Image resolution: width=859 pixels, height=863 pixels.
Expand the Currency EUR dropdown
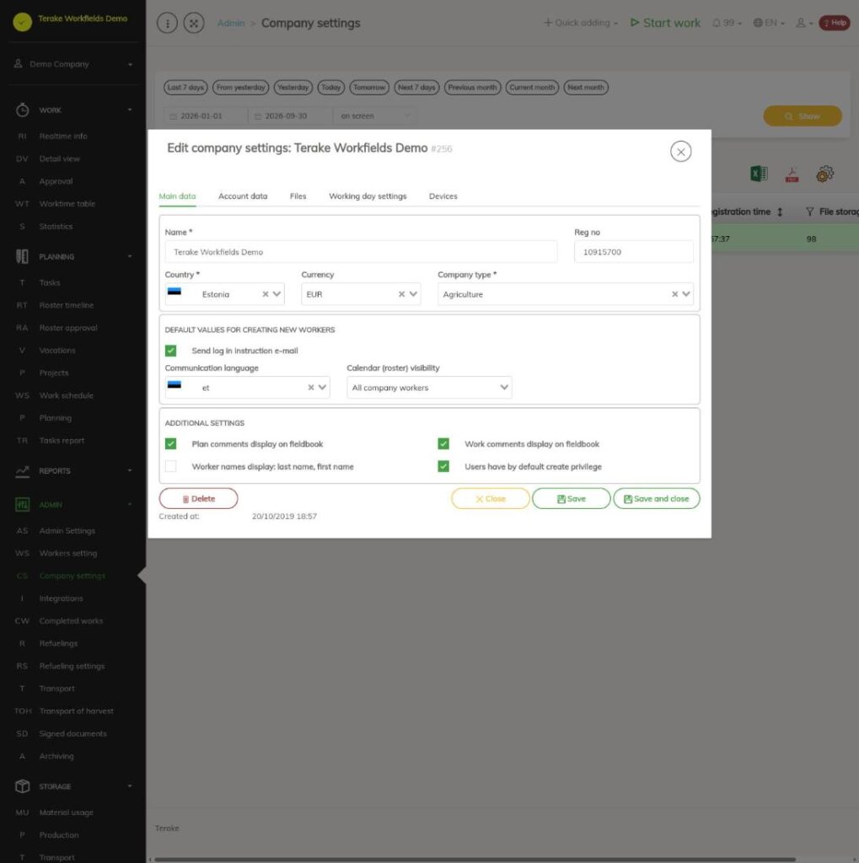click(x=413, y=294)
